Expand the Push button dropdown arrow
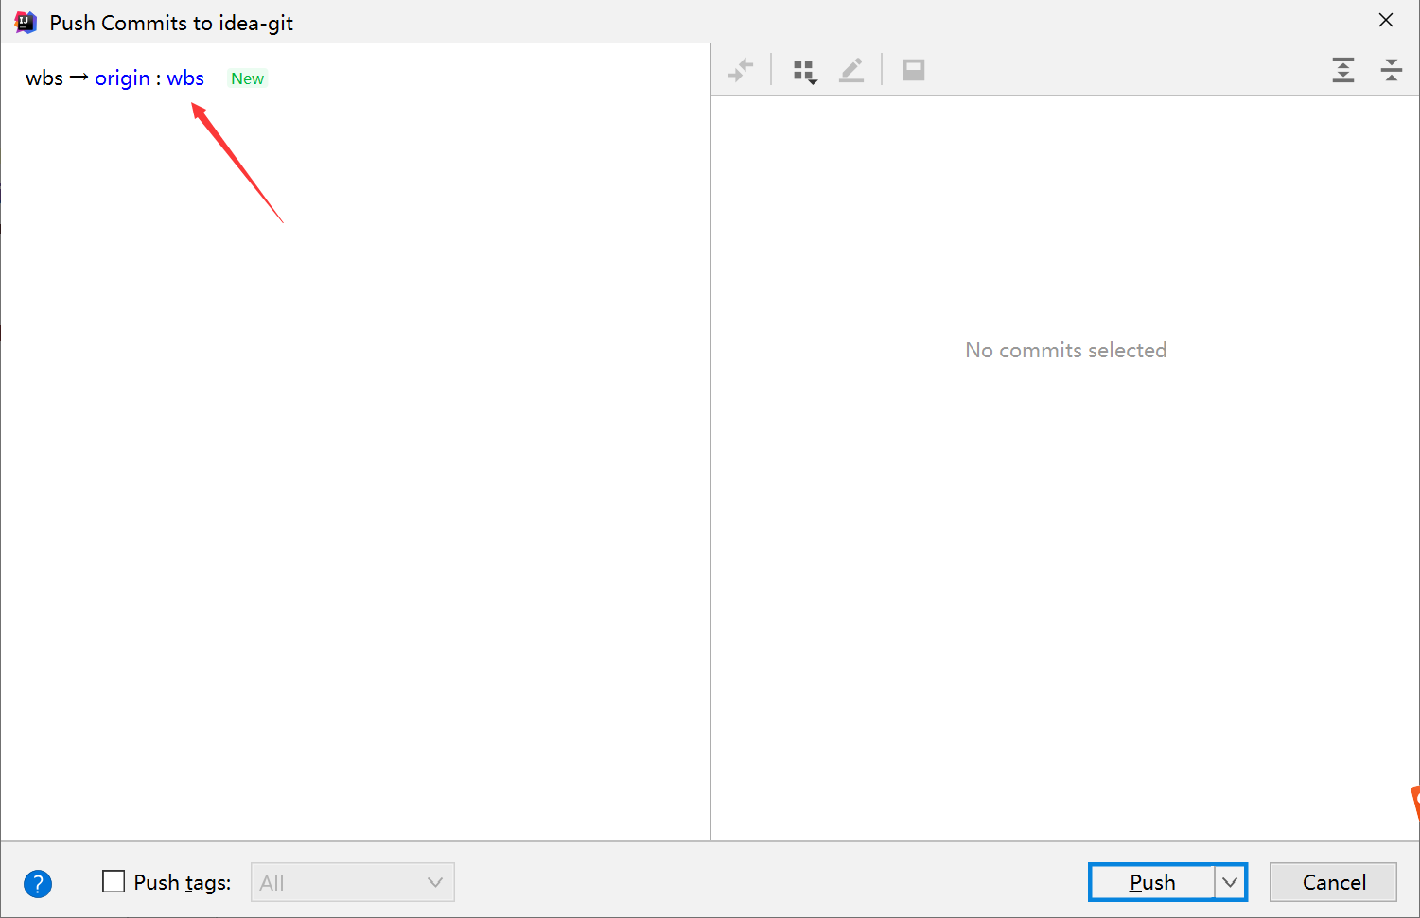Image resolution: width=1420 pixels, height=918 pixels. [x=1230, y=882]
